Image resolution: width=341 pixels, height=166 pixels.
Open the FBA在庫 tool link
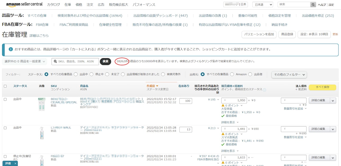click(42, 25)
